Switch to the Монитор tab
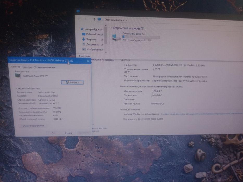 (27, 67)
